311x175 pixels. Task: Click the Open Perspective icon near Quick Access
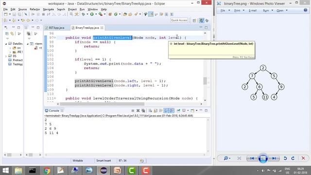[x=194, y=20]
